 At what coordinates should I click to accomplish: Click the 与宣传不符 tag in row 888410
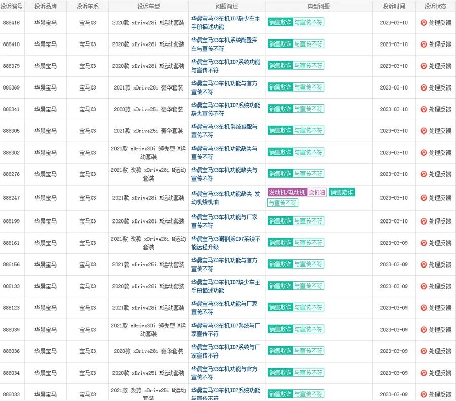pyautogui.click(x=308, y=44)
